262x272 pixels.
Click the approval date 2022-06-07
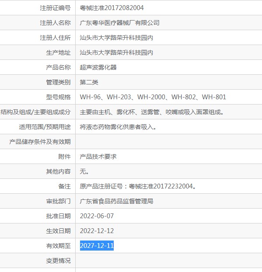97,216
